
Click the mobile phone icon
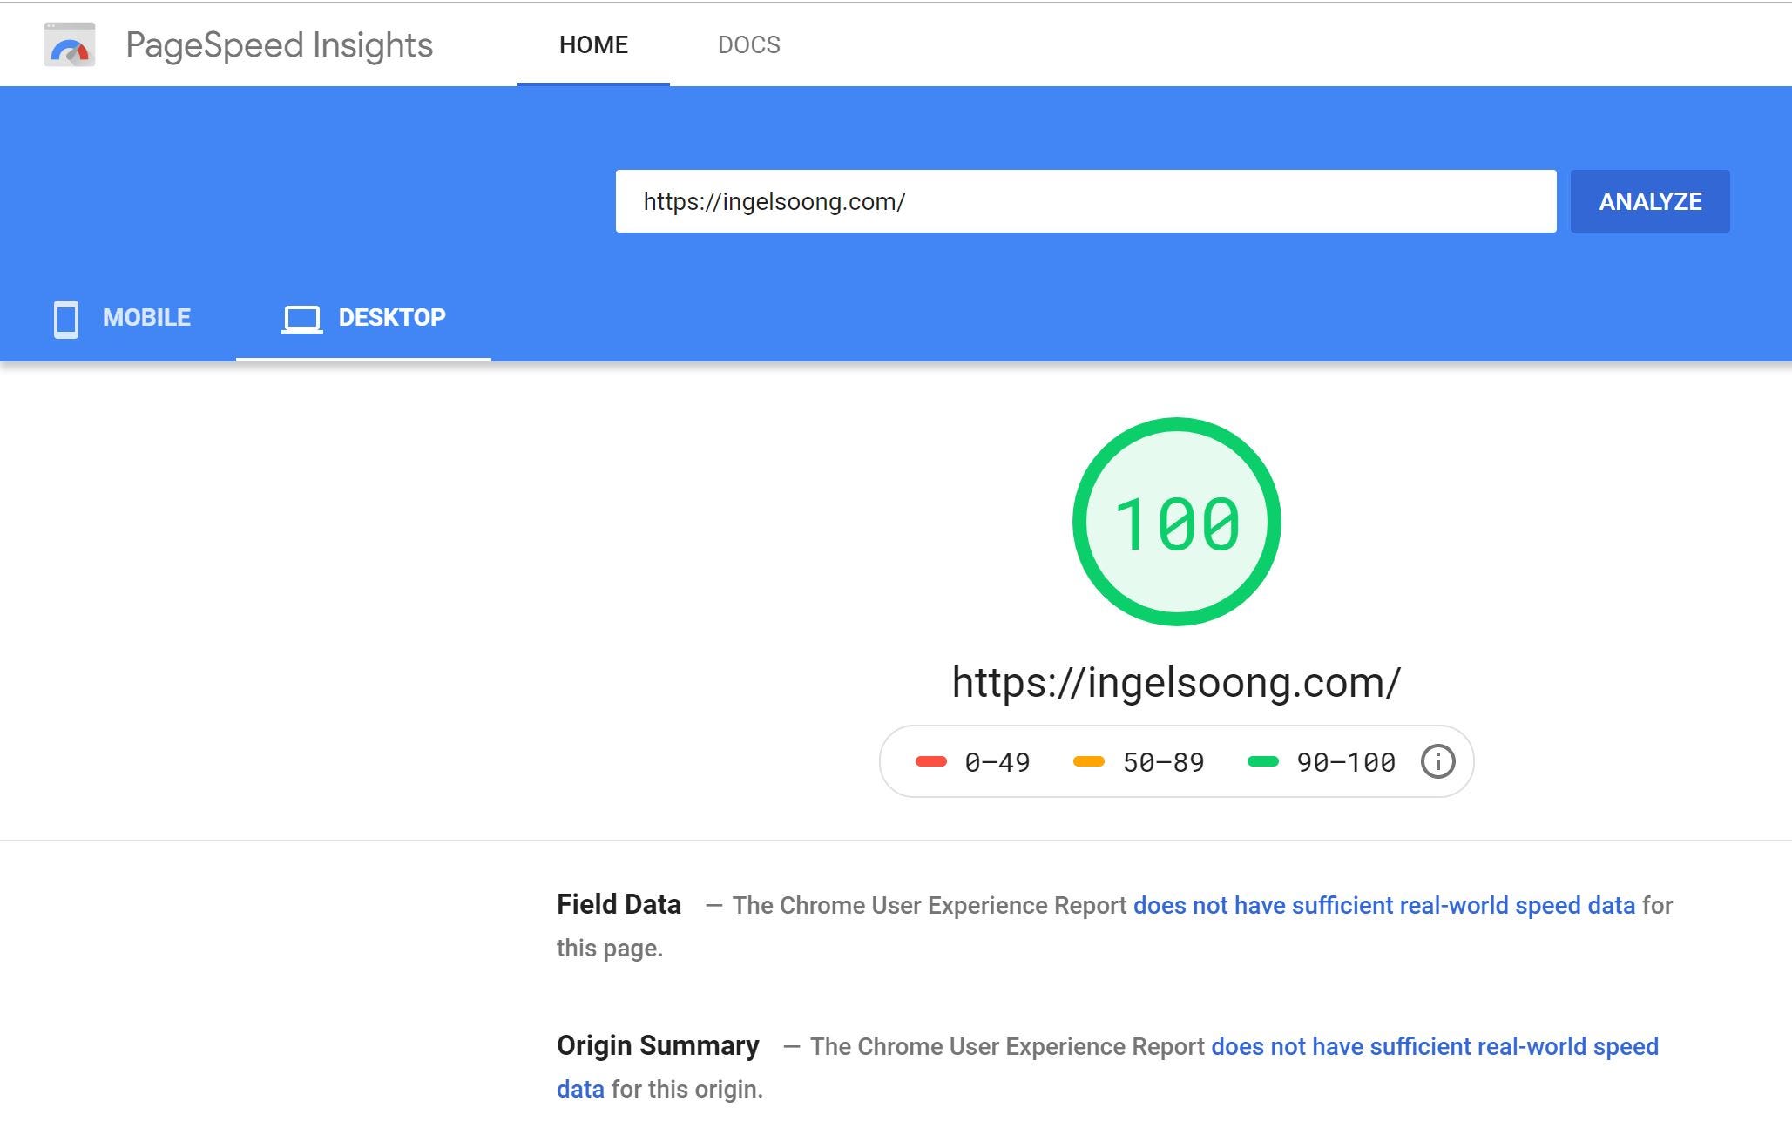tap(66, 319)
